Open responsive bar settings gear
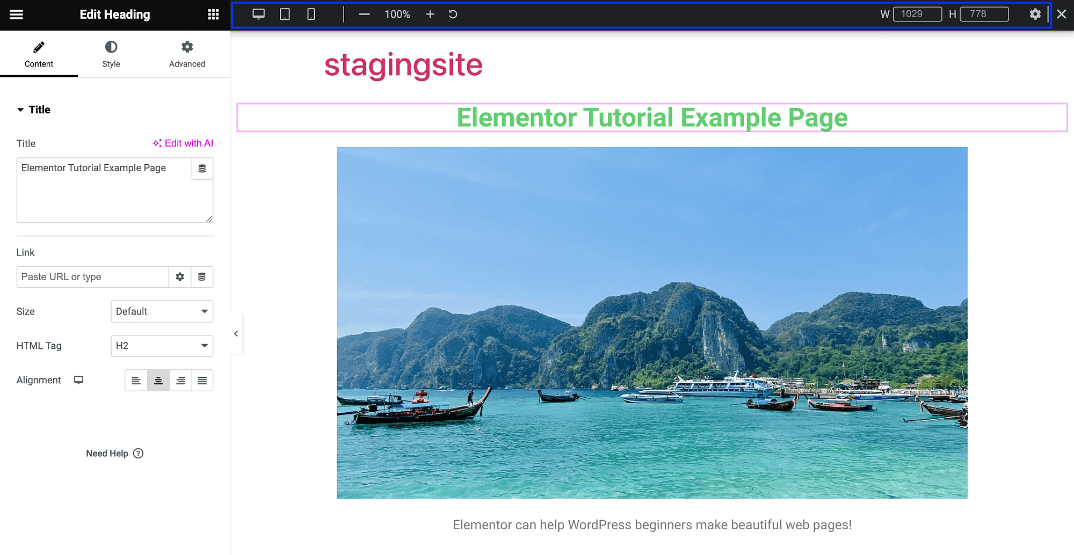1074x555 pixels. pyautogui.click(x=1035, y=14)
